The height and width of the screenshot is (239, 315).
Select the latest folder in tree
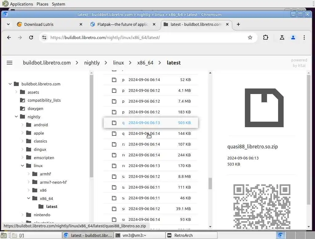52,206
